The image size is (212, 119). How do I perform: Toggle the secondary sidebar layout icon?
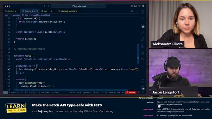pyautogui.click(x=139, y=6)
